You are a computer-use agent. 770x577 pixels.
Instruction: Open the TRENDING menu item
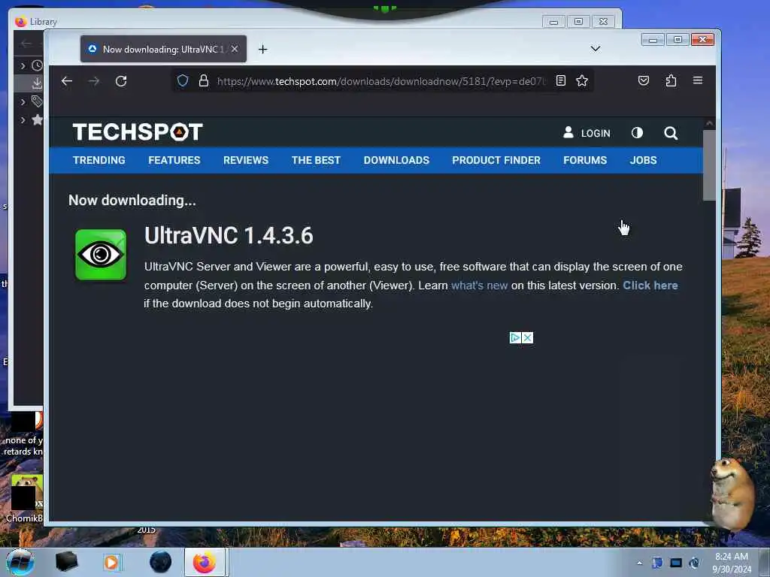[99, 161]
